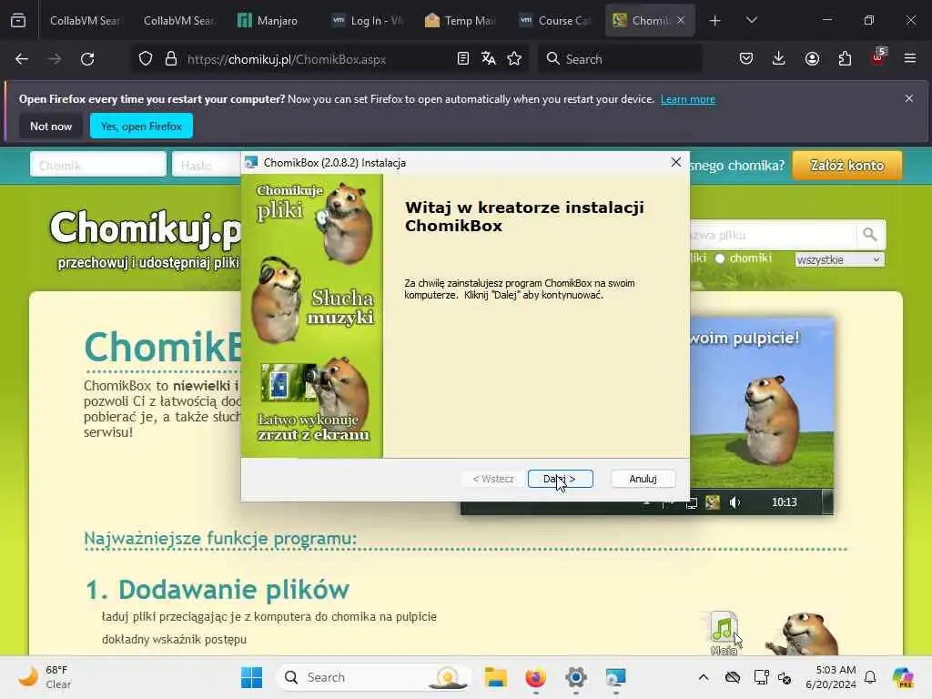Switch to the Log In tab
This screenshot has height=699, width=932.
pyautogui.click(x=369, y=20)
